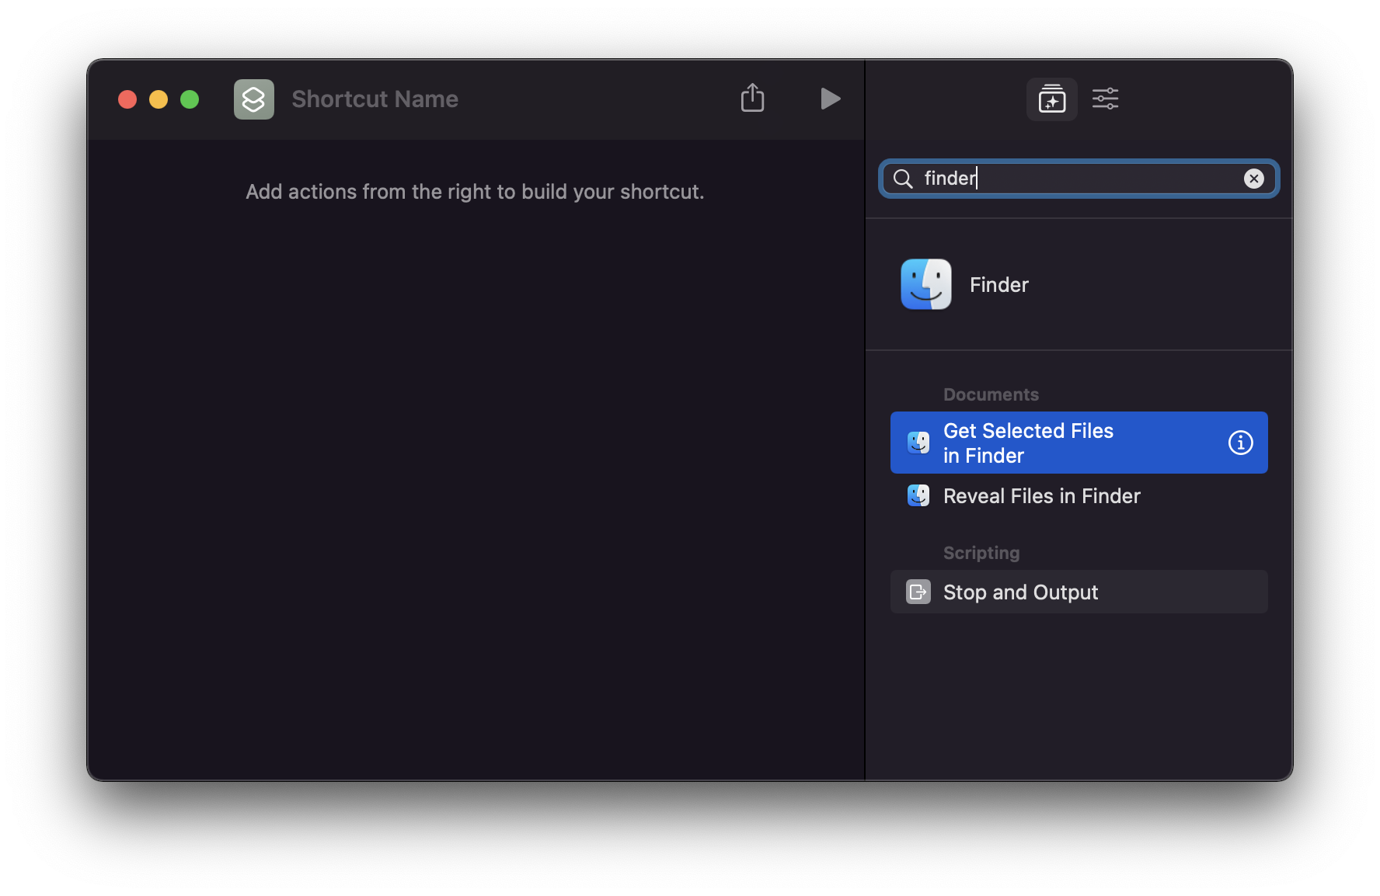Open the Shortcut Details settings panel
The height and width of the screenshot is (896, 1380).
click(x=1105, y=99)
